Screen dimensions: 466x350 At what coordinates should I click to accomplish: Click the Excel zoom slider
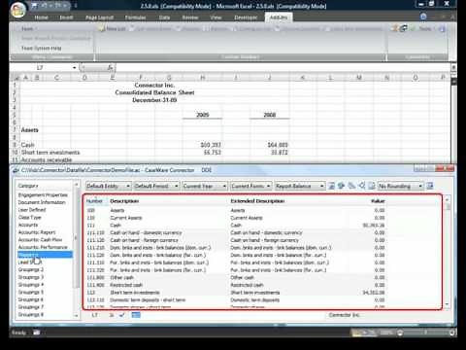click(425, 332)
